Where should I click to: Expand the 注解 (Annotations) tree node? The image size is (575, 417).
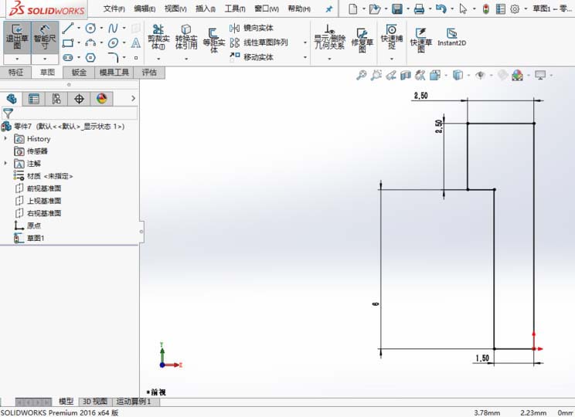coord(6,164)
